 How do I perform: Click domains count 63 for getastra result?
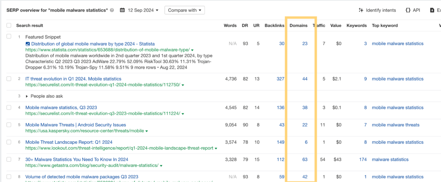[305, 160]
